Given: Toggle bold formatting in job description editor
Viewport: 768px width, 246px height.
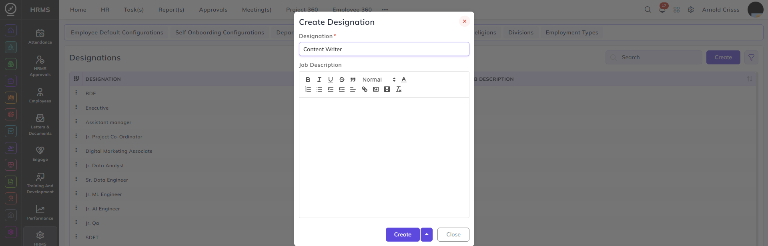Looking at the screenshot, I should tap(308, 80).
